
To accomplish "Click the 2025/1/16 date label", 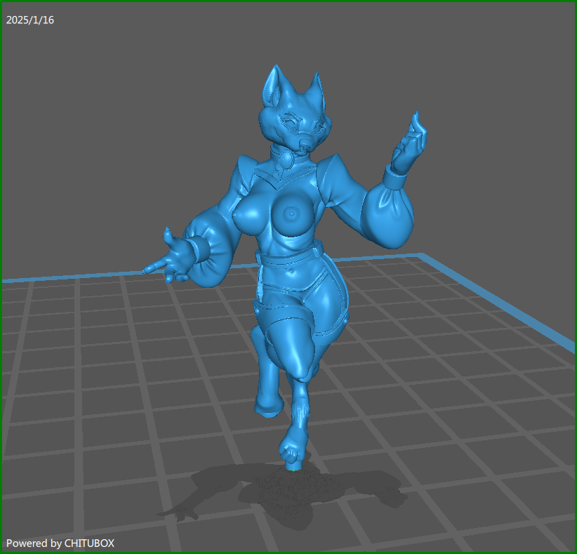I will point(30,20).
